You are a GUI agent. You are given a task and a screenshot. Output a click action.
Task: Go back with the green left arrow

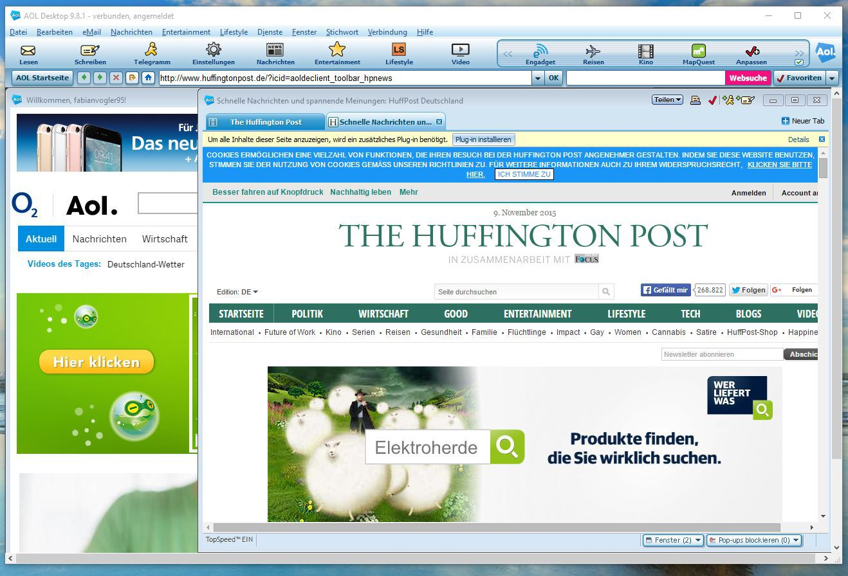click(84, 78)
